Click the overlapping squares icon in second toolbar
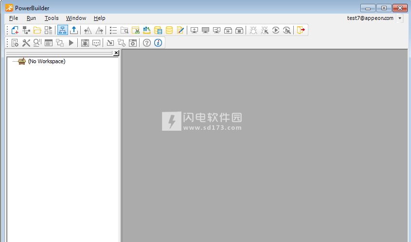Viewport: 411px width, 242px height. coord(60,43)
